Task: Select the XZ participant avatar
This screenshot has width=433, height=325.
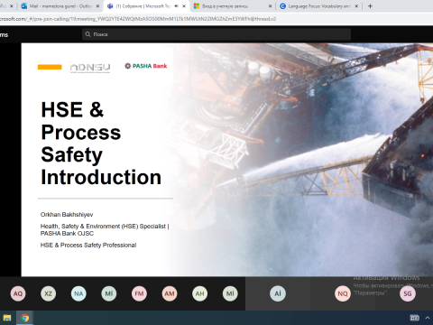Action: (49, 293)
